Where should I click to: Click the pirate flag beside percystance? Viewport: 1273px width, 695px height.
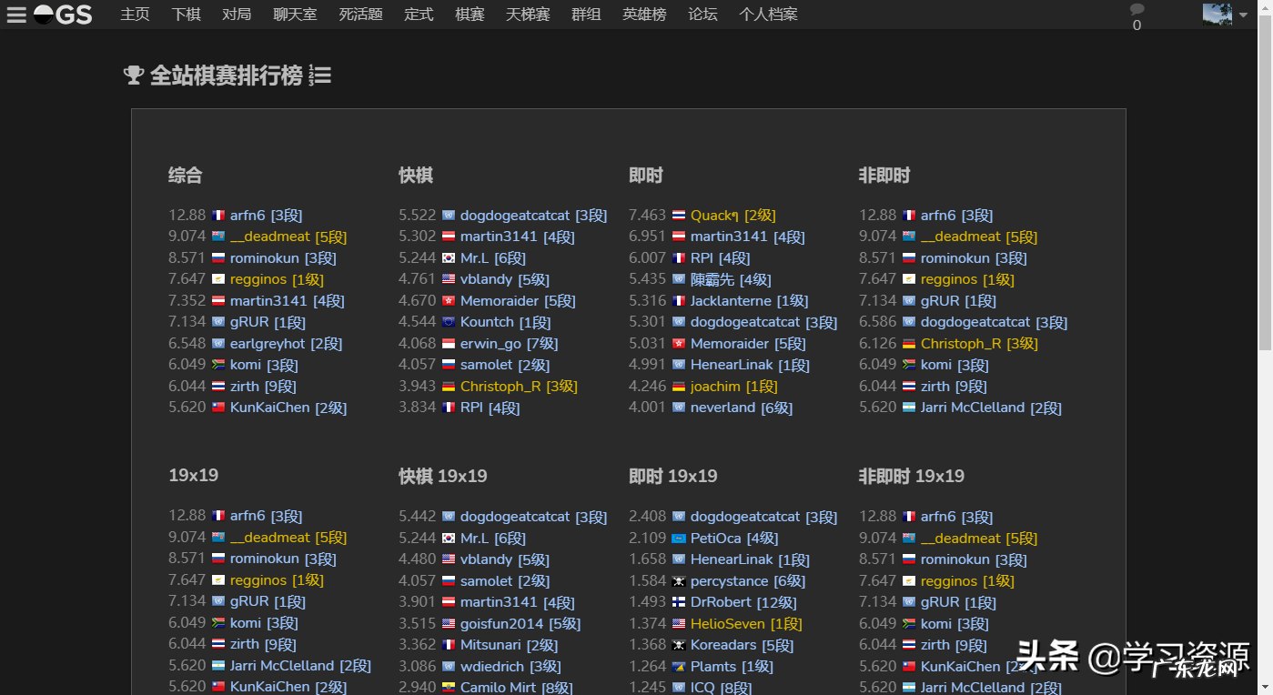[679, 581]
